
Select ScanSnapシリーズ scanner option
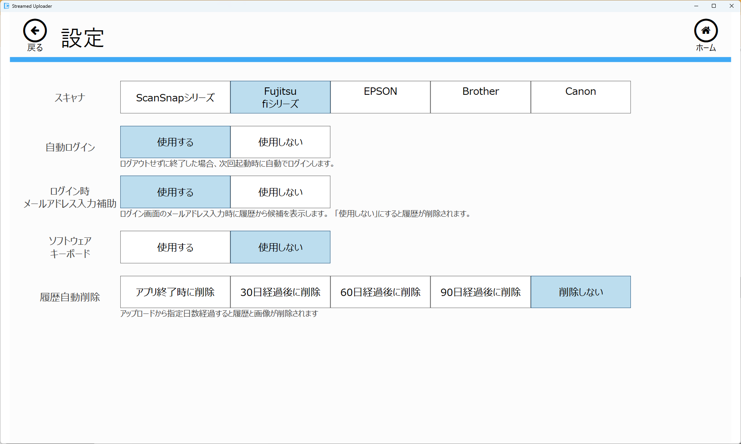(175, 97)
